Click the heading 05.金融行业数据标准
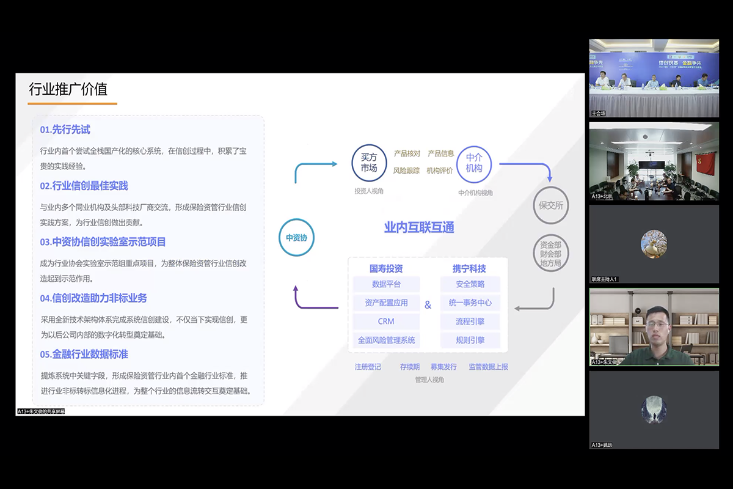 (x=84, y=355)
